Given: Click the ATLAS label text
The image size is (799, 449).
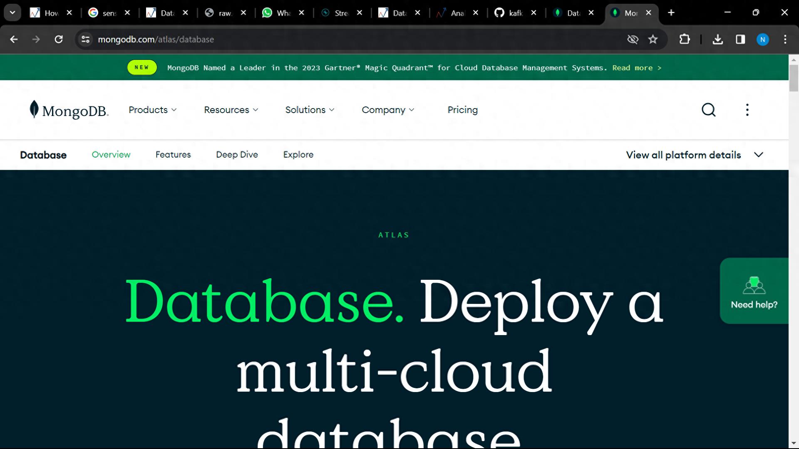Looking at the screenshot, I should (394, 235).
